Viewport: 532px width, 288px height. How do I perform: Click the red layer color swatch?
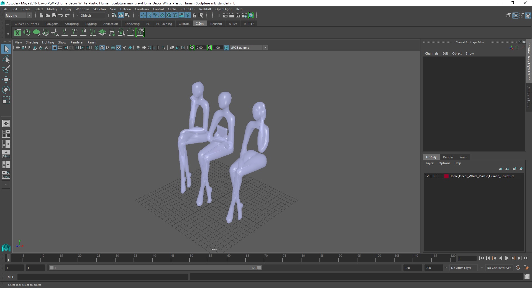point(446,176)
